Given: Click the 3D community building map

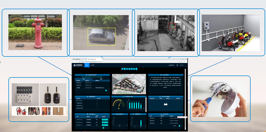Looking at the screenshot, I should tap(129, 84).
